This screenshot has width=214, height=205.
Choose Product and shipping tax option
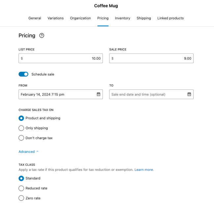pyautogui.click(x=21, y=118)
